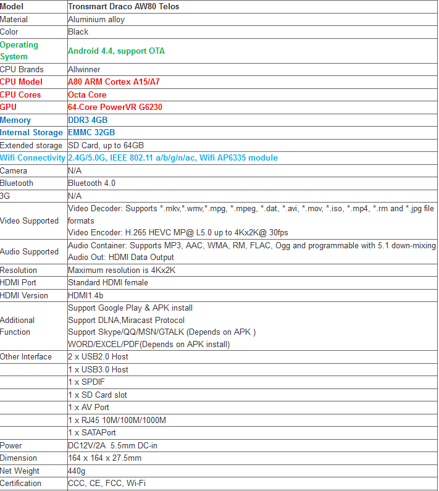Click the 'Other Interface' row label

[x=26, y=357]
